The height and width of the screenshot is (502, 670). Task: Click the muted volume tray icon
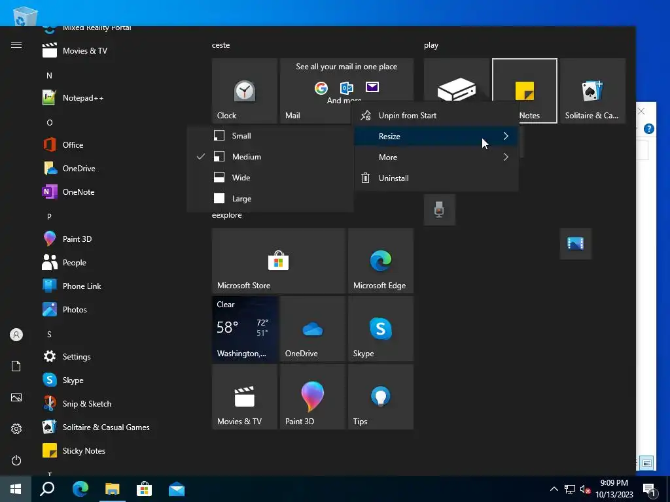(585, 489)
